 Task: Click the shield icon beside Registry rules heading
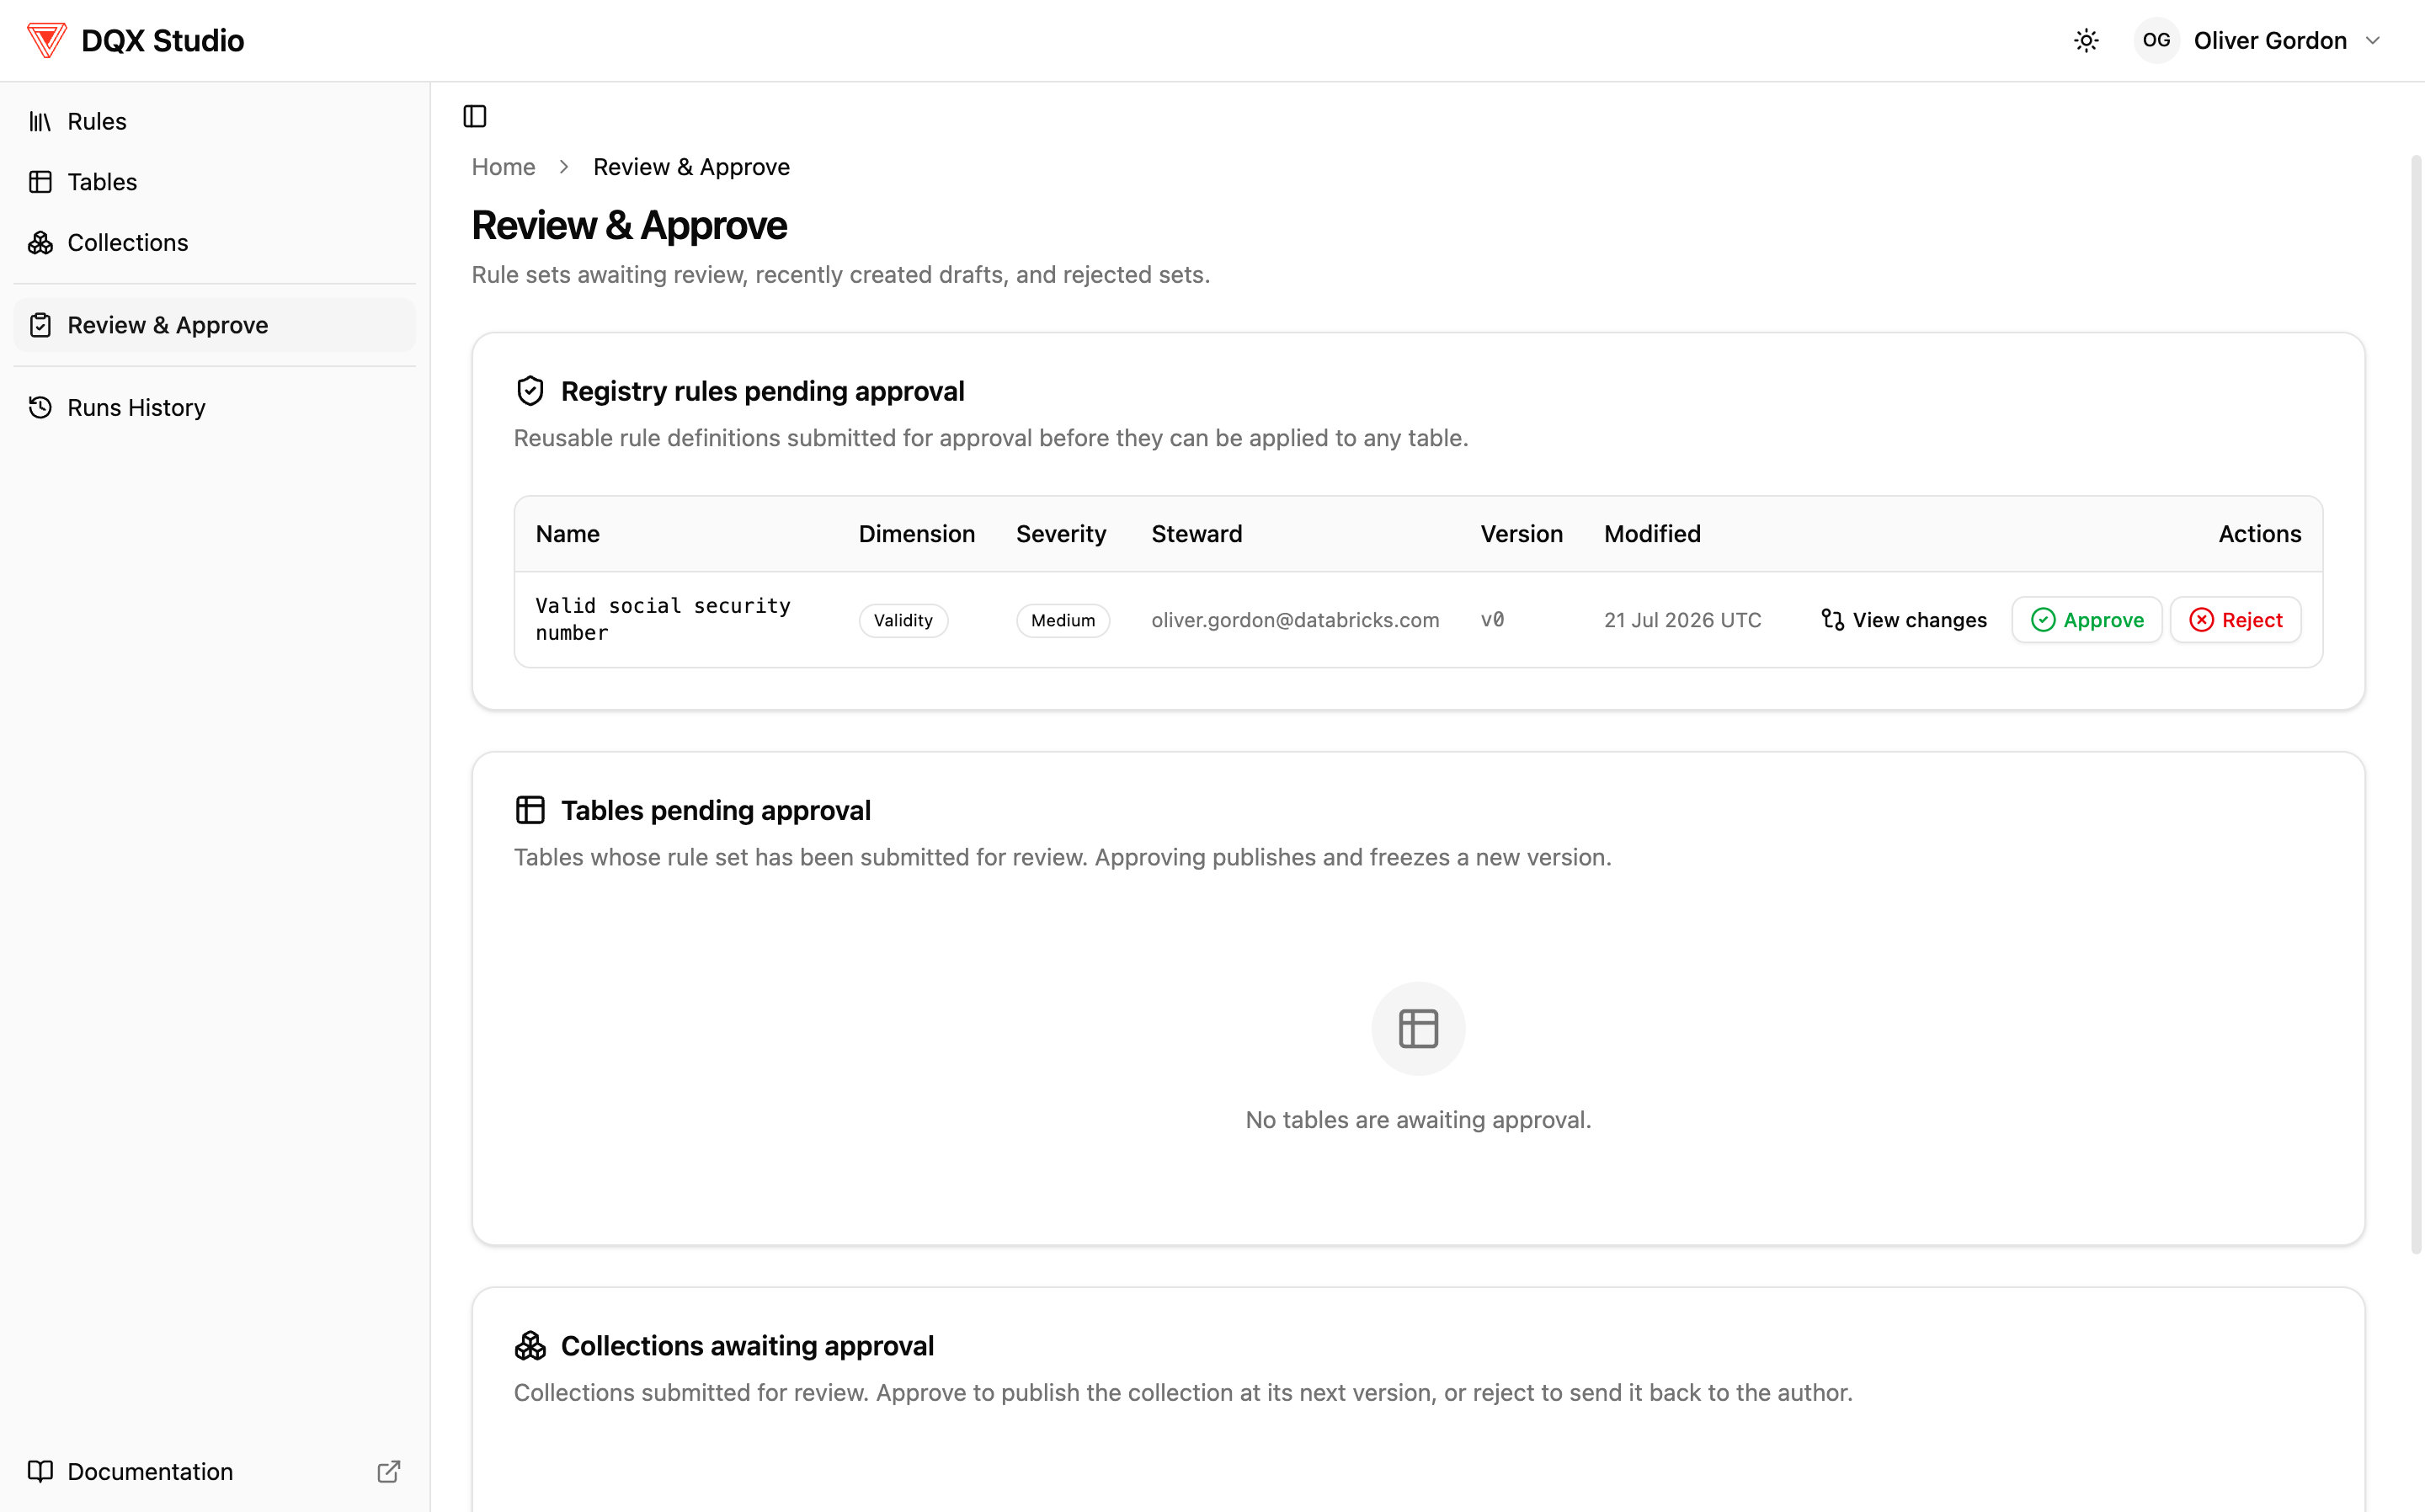[x=530, y=391]
